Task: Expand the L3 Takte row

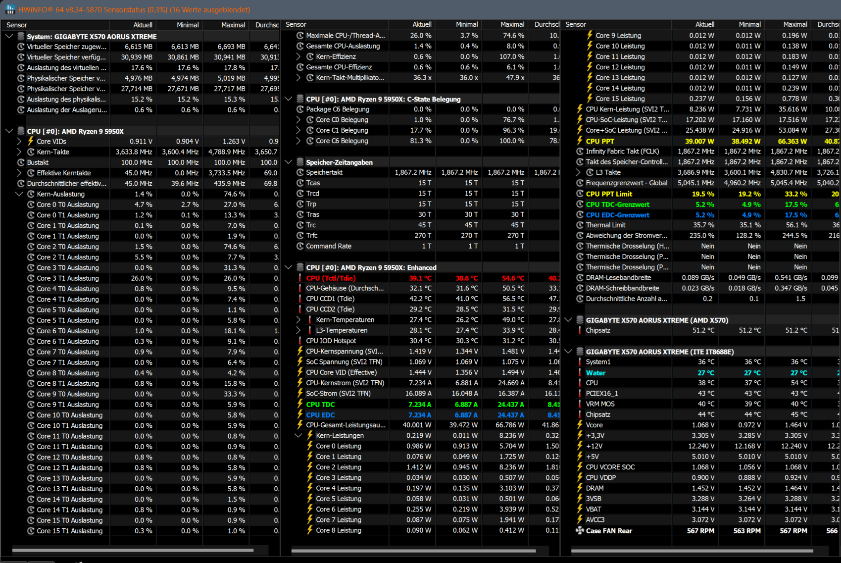Action: [578, 172]
